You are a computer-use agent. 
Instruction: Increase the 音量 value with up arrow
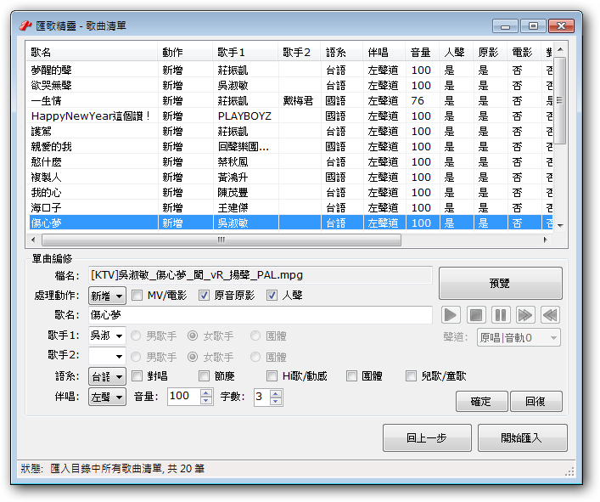click(206, 392)
